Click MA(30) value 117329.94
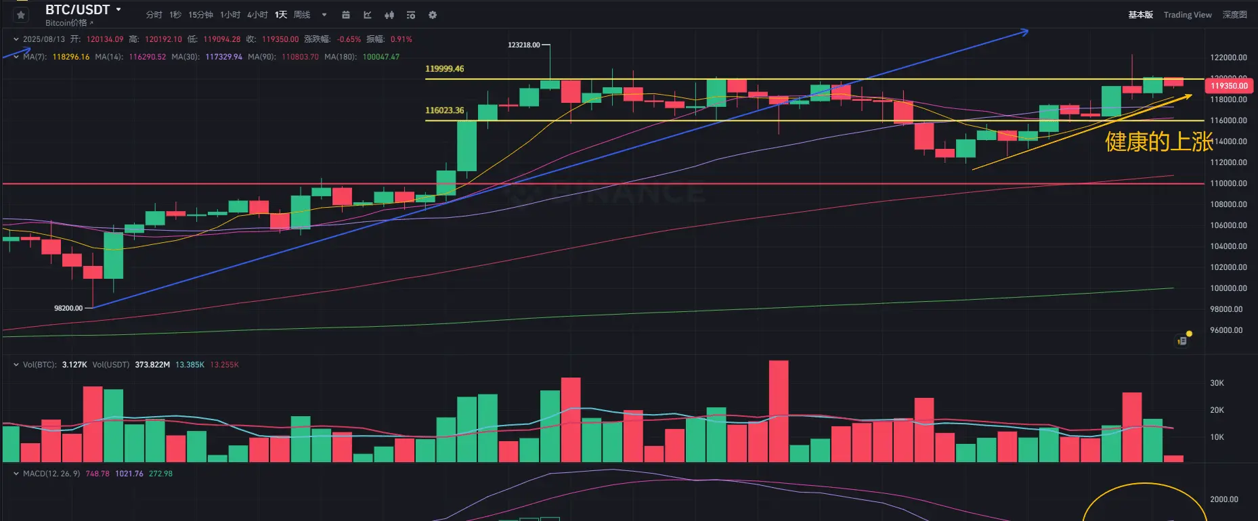 pyautogui.click(x=223, y=57)
